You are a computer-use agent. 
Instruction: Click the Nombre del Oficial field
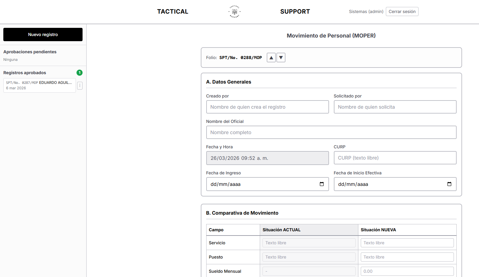click(331, 132)
